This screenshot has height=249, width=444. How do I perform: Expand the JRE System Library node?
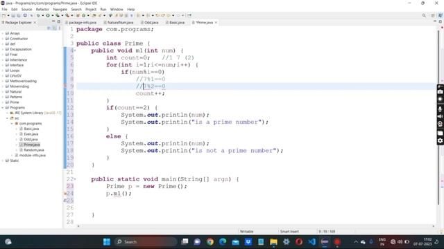pyautogui.click(x=8, y=113)
